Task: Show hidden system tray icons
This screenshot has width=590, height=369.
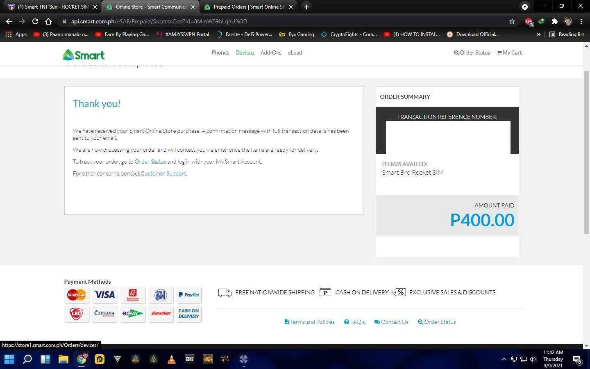Action: [x=504, y=360]
